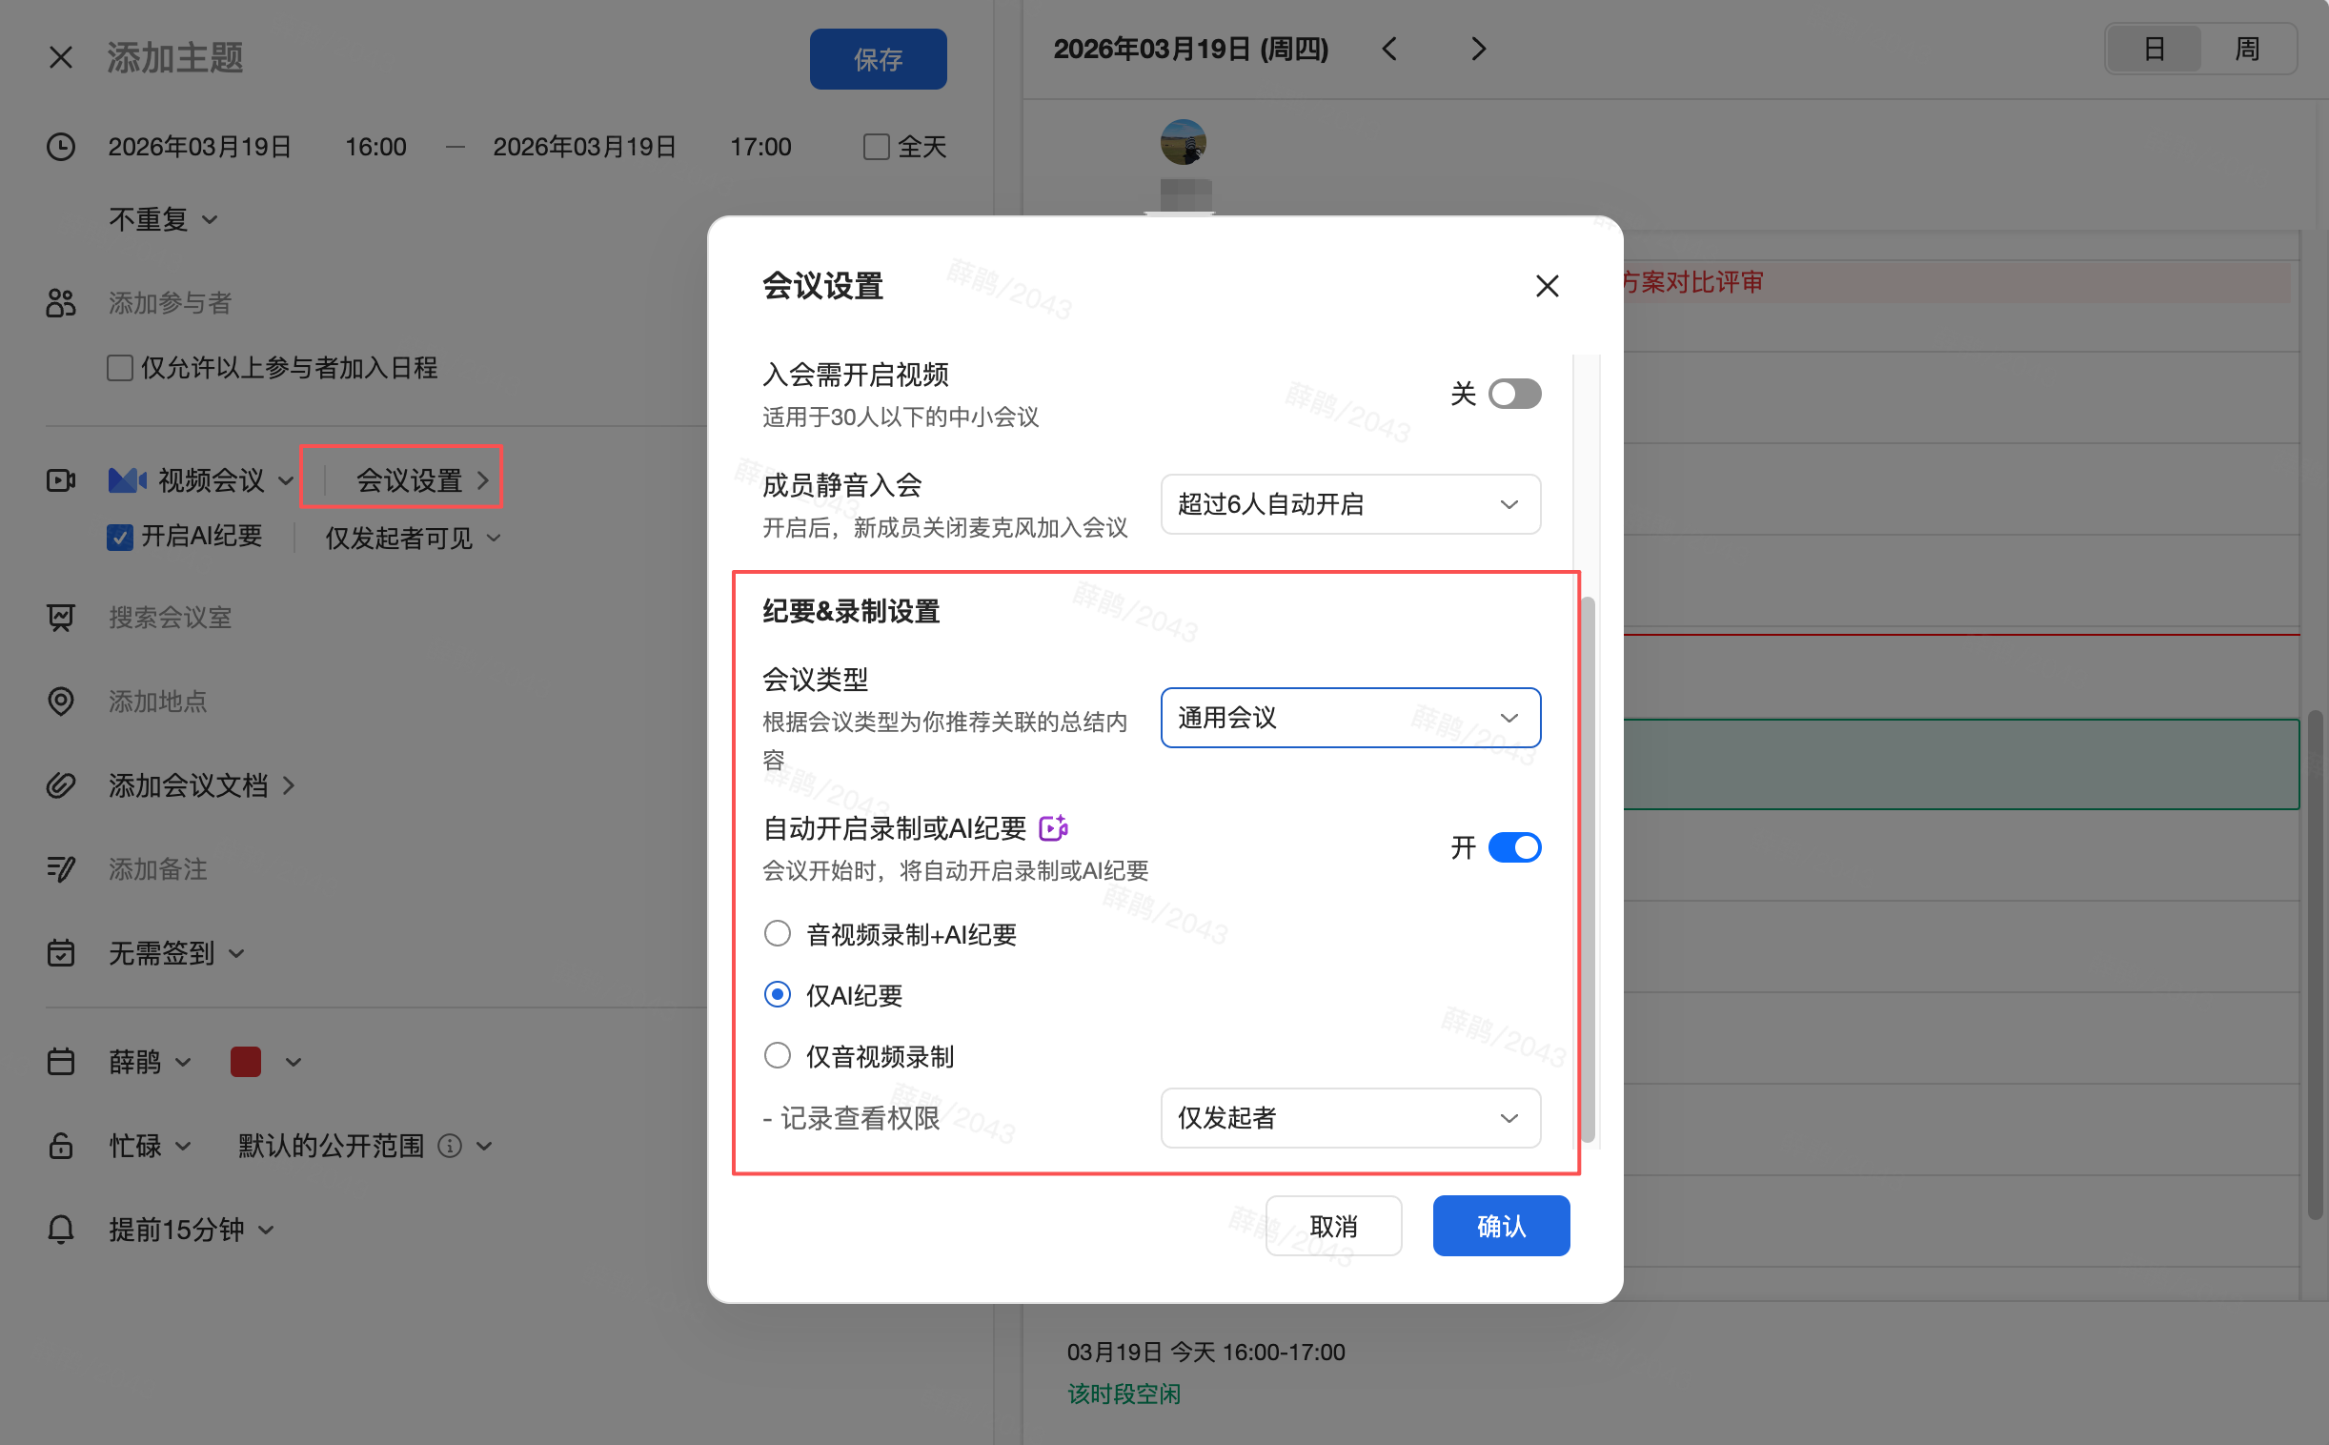Click the calendar owner icon beside 薛鹃

click(x=60, y=1062)
